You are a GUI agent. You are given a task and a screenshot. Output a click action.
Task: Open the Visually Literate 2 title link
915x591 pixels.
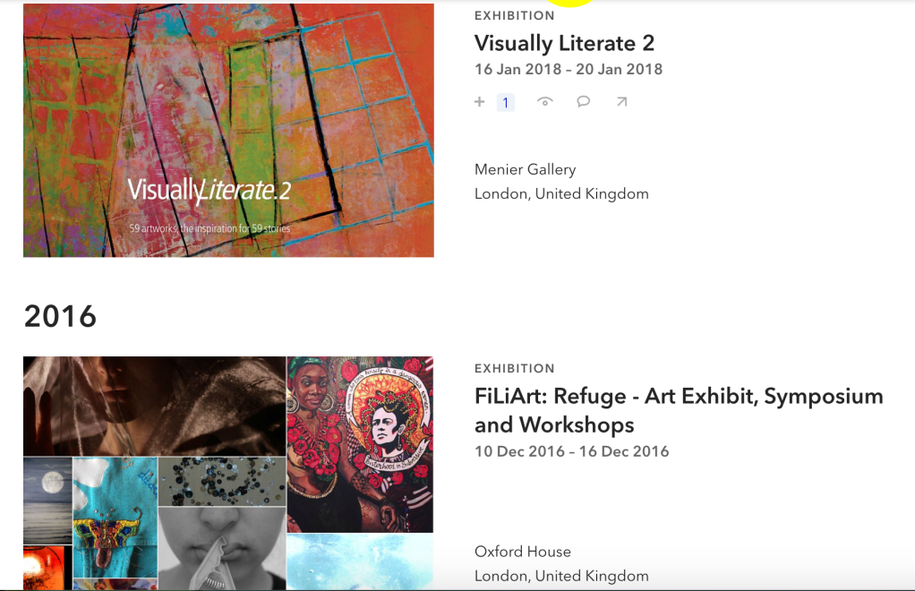(564, 43)
